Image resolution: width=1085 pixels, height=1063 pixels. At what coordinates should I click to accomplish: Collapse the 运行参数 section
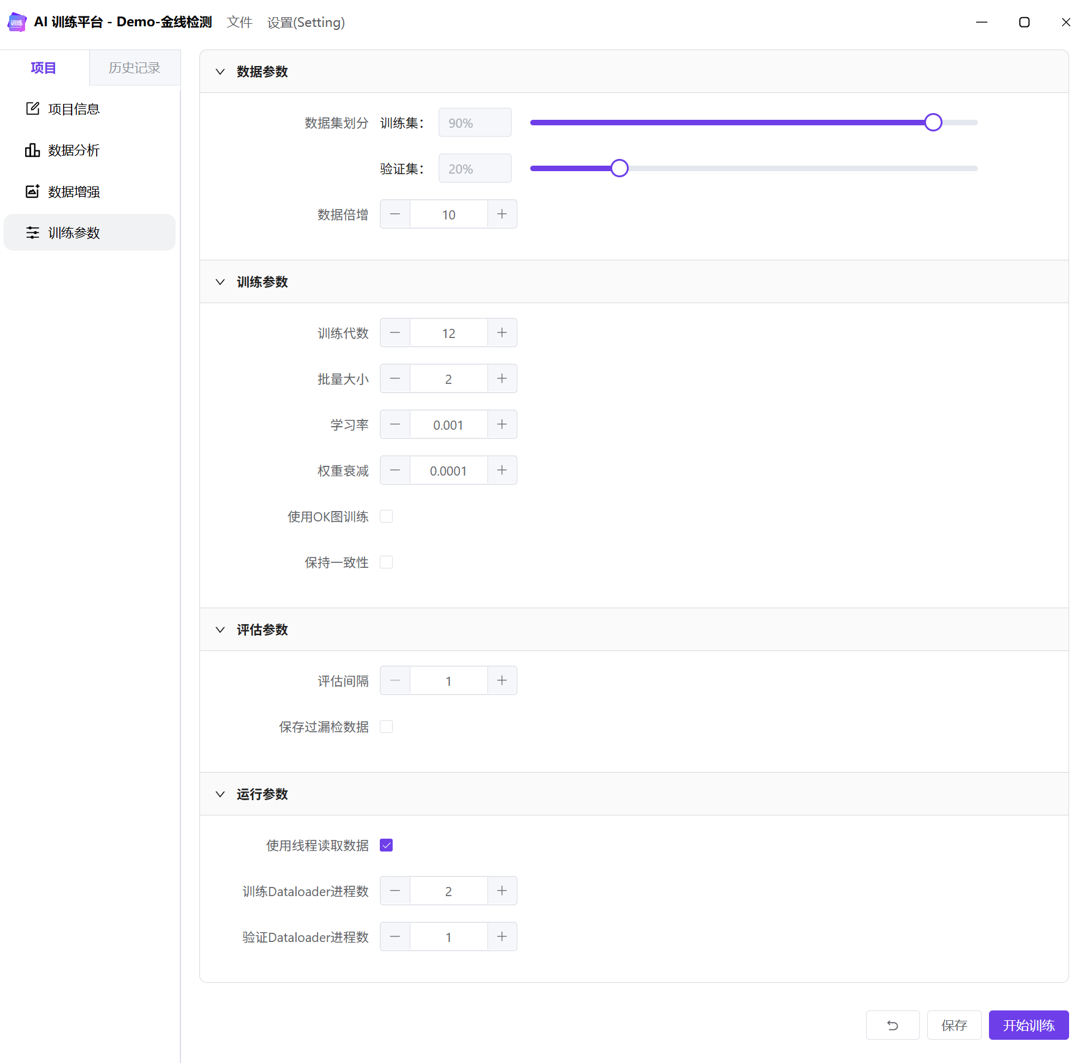click(220, 794)
